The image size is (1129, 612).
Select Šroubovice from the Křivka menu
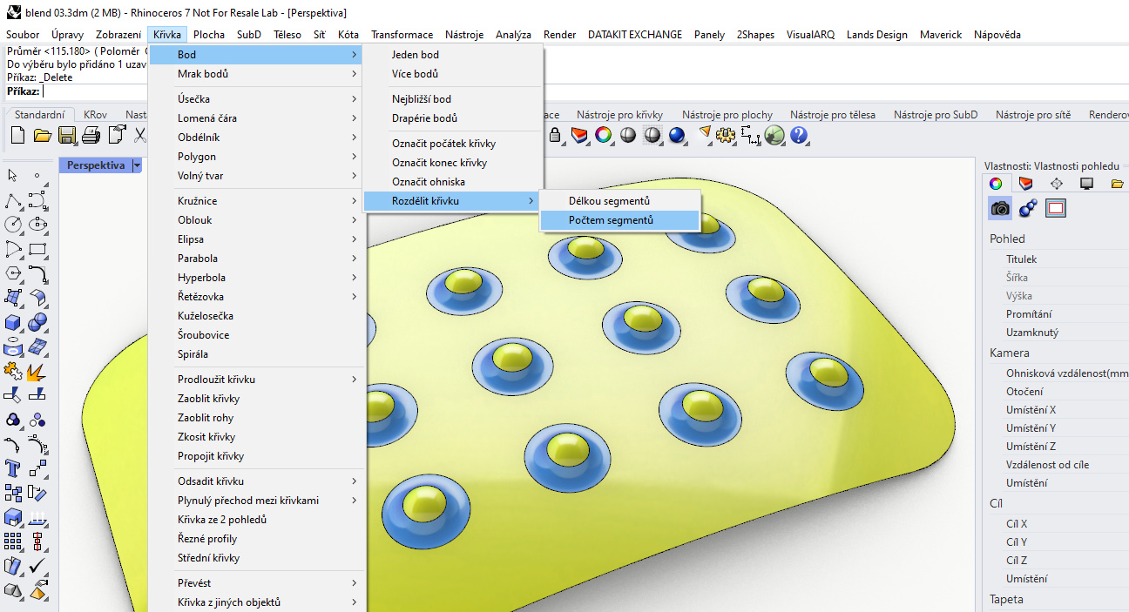[257, 335]
